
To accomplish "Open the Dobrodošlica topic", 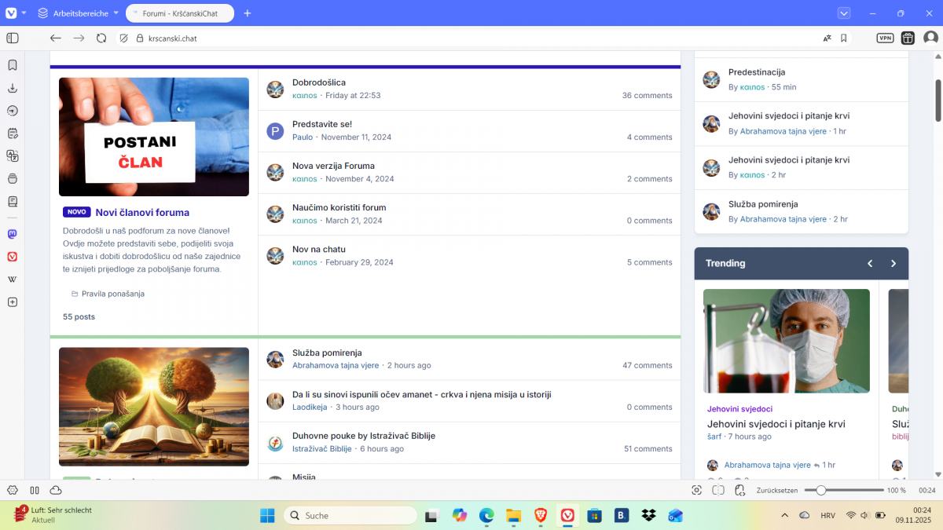I will pos(318,82).
